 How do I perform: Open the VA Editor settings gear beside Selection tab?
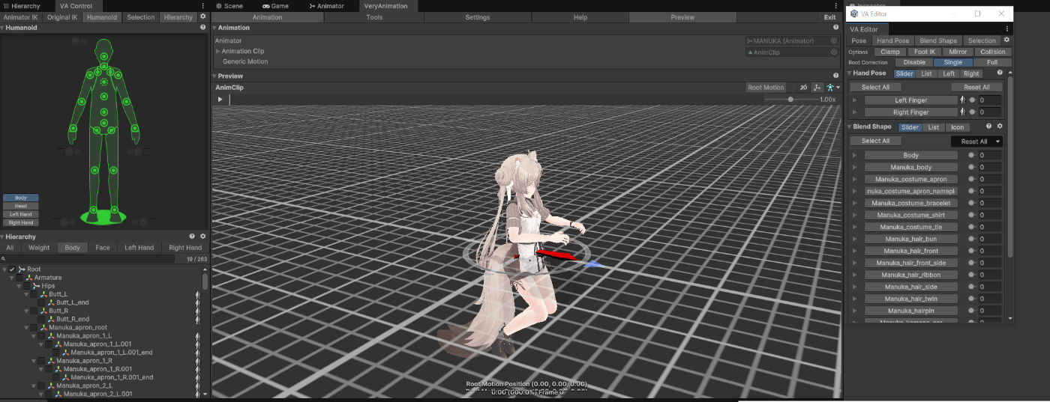point(1006,40)
